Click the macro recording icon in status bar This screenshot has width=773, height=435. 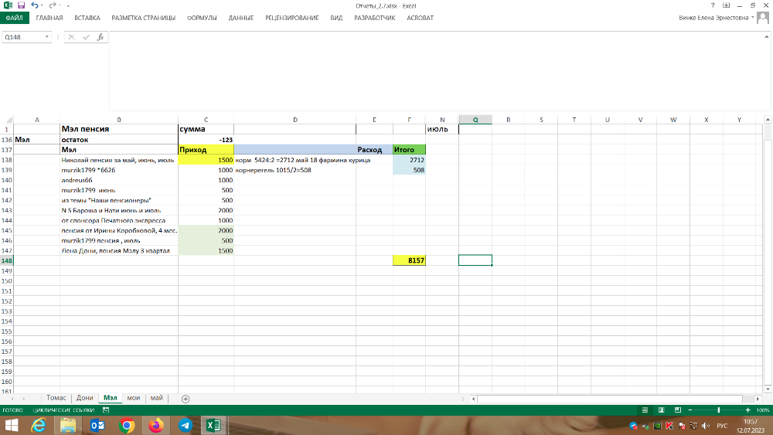point(104,410)
